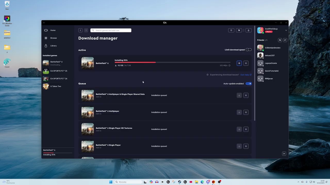This screenshot has width=330, height=185.
Task: Open the EA app hamburger menu
Action: point(44,23)
